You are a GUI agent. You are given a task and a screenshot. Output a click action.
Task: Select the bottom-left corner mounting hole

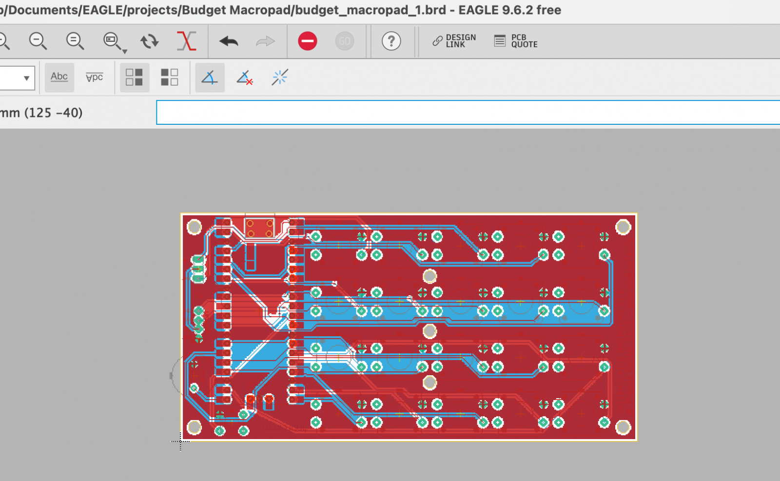point(195,427)
